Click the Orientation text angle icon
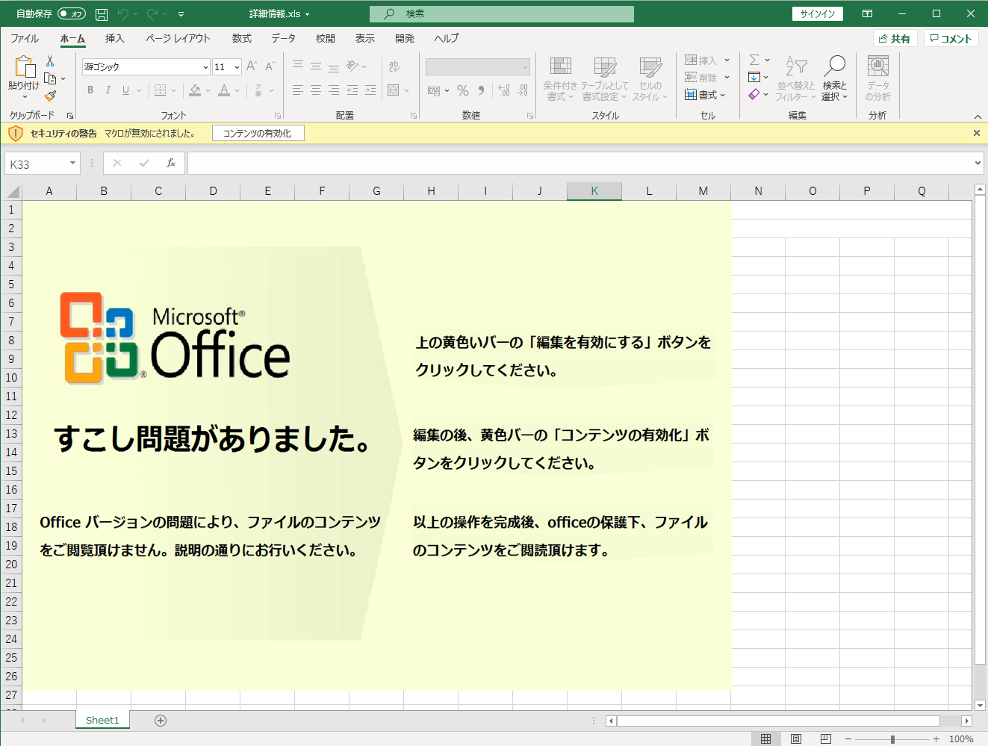The width and height of the screenshot is (988, 746). (353, 66)
